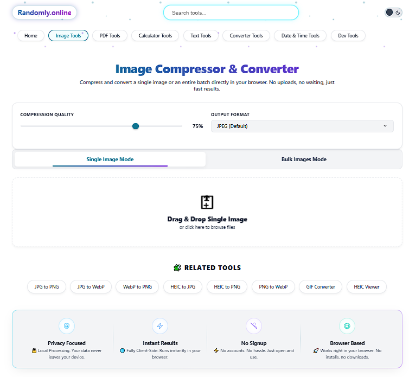This screenshot has height=377, width=409.
Task: Click the clover icon beside Related Tools
Action: (x=177, y=267)
